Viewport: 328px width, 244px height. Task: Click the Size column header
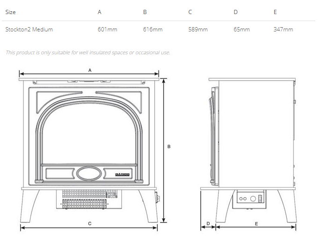click(x=10, y=12)
